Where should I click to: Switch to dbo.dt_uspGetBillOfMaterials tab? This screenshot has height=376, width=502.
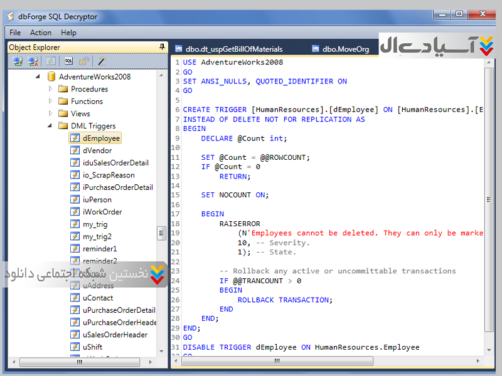(x=233, y=49)
